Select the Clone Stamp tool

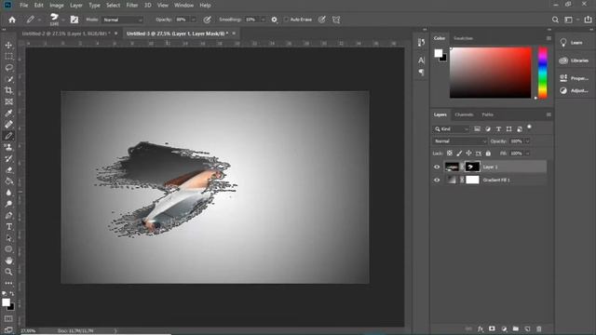coord(8,147)
